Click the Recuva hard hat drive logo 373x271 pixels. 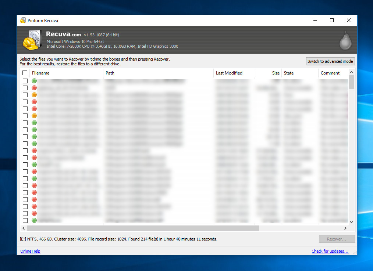[32, 40]
